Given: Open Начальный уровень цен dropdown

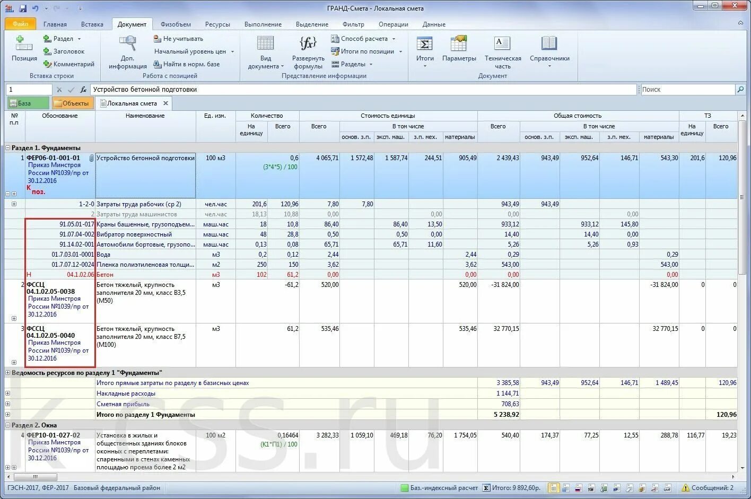Looking at the screenshot, I should tap(232, 51).
